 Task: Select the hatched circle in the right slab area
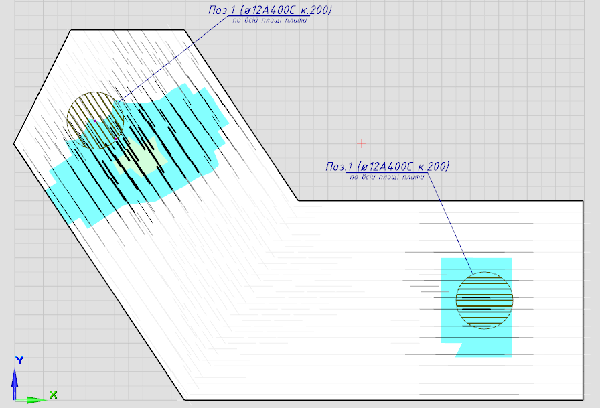pos(484,300)
